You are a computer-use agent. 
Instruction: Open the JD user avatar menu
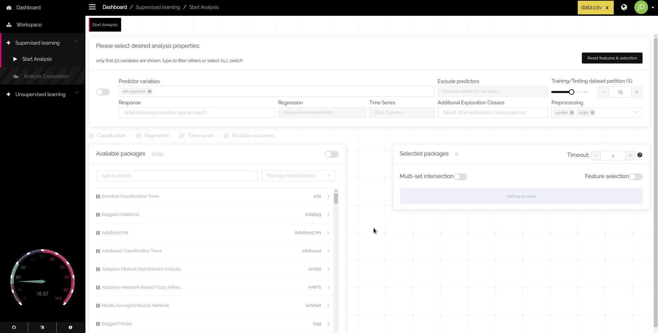pyautogui.click(x=641, y=7)
